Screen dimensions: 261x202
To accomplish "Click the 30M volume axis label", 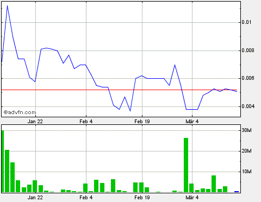I will 246,130.
